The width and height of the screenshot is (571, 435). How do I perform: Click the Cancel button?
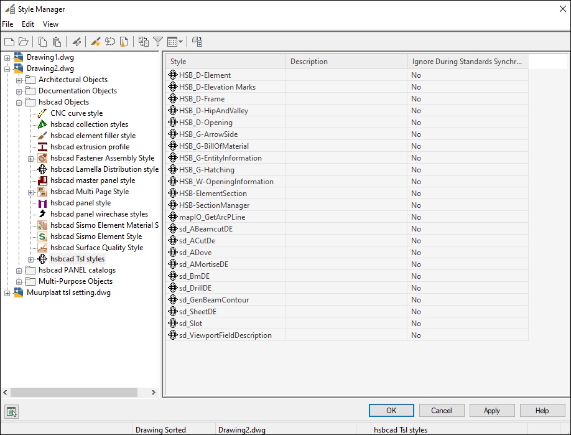pyautogui.click(x=442, y=411)
